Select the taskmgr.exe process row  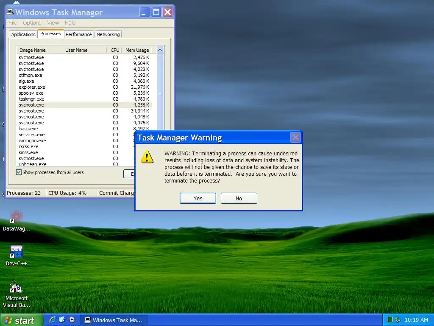[x=84, y=99]
